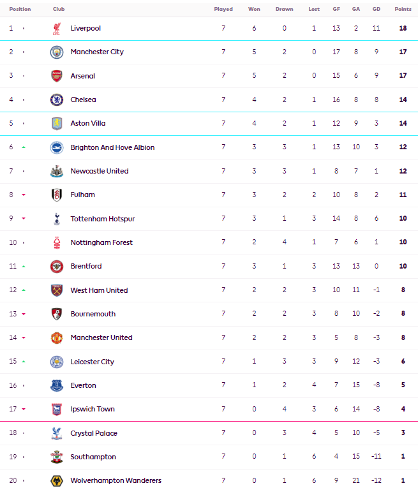This screenshot has height=488, width=418.
Task: Click the Aston Villa crest
Action: tap(57, 124)
